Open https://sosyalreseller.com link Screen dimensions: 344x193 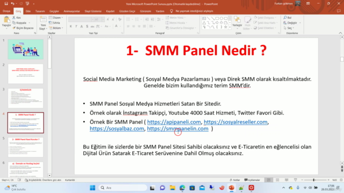point(235,122)
